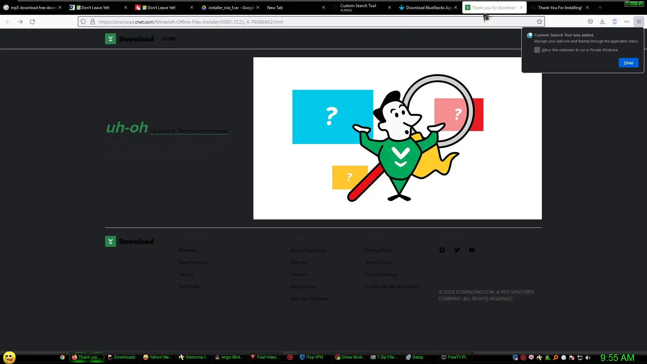Click HOME in the site navigation
Image resolution: width=647 pixels, height=364 pixels.
coord(168,39)
